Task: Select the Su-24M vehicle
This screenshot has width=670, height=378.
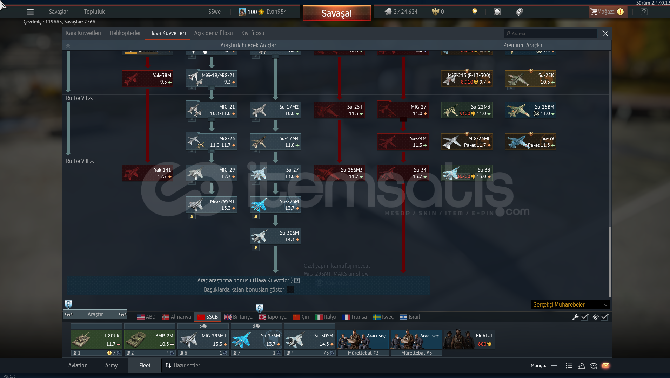Action: (403, 141)
